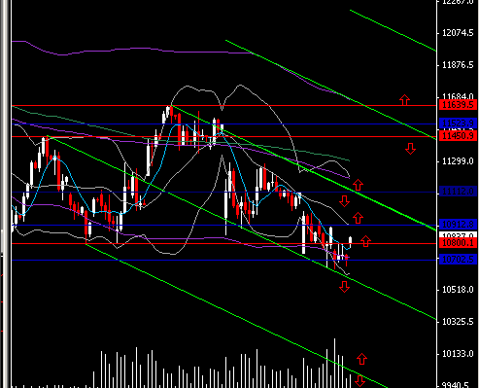Select the up arrow just right of the latest candle
This screenshot has width=479, height=388.
point(365,241)
